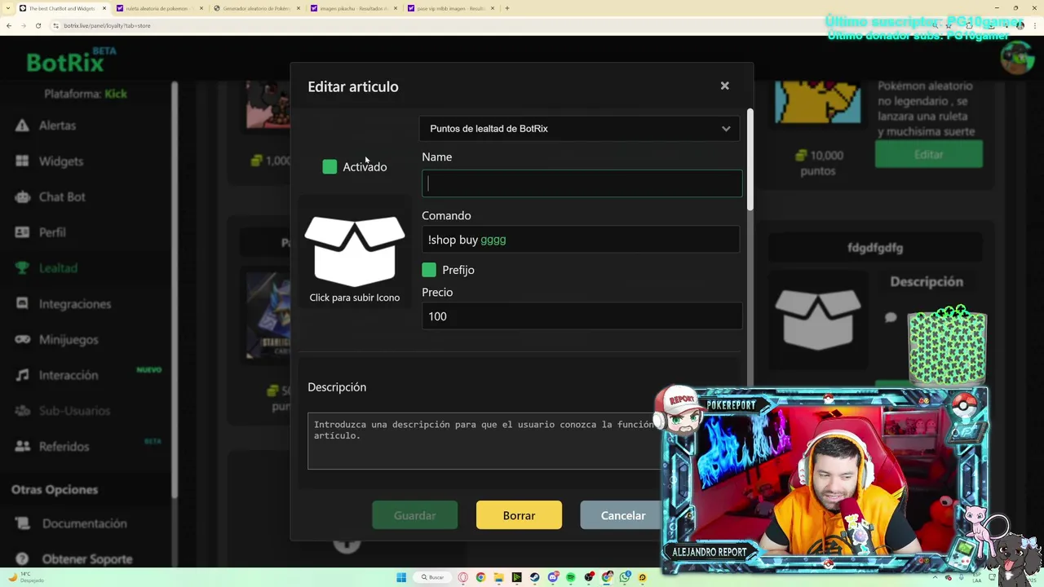The width and height of the screenshot is (1044, 587).
Task: Open Discord from the taskbar
Action: [553, 577]
